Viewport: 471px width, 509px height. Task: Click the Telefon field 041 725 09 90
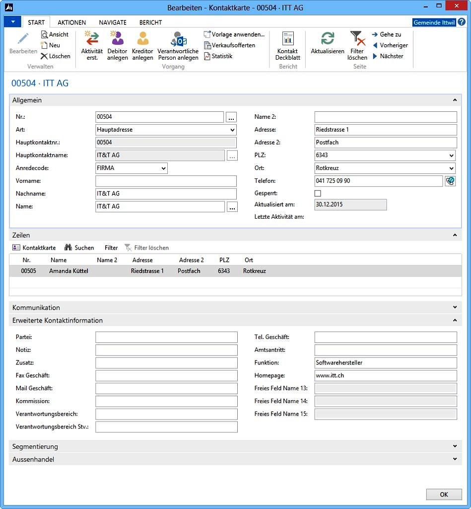click(378, 181)
